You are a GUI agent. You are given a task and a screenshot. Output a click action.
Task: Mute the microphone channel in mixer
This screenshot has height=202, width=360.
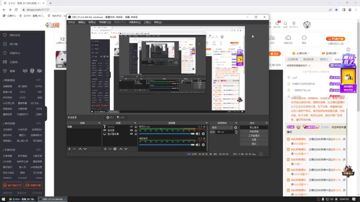(198, 134)
